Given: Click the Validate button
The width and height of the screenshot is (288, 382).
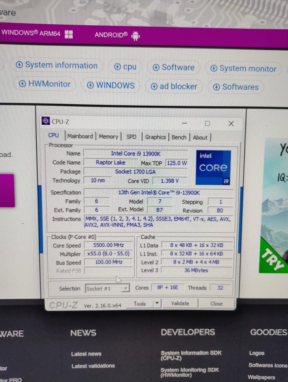Looking at the screenshot, I should [x=180, y=304].
